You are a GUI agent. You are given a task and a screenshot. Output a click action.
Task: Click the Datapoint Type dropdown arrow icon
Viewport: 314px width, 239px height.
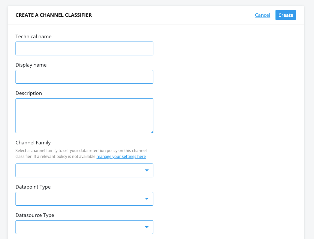point(147,199)
